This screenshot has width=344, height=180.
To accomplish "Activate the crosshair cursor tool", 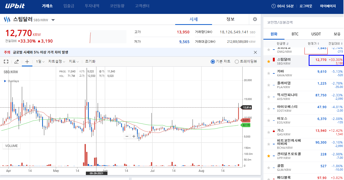I will pos(27,61).
